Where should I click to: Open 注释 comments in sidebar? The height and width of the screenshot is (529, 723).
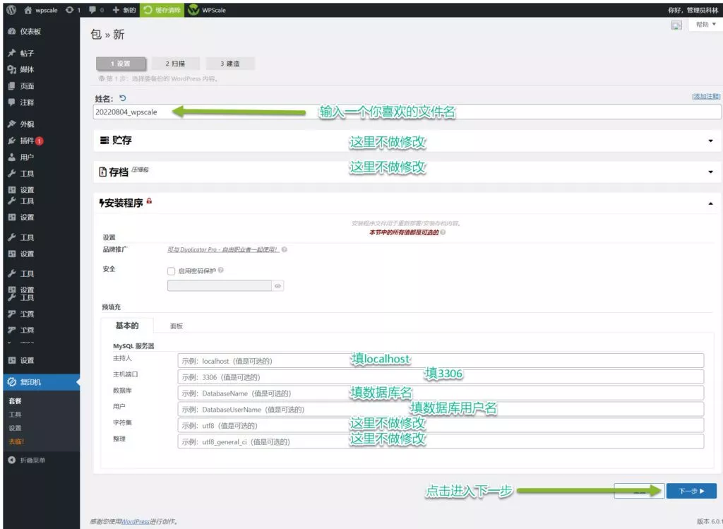21,102
